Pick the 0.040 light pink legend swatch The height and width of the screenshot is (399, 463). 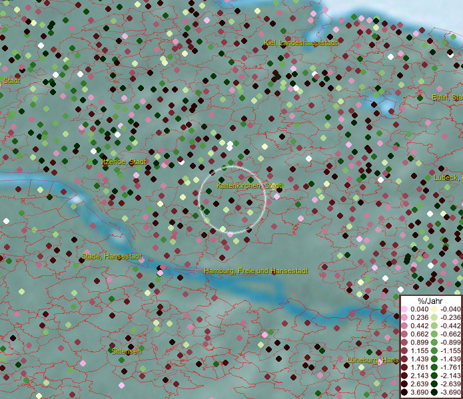[404, 309]
